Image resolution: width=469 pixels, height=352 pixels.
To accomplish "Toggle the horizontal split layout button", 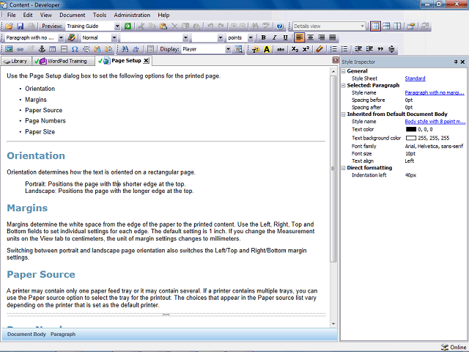I will click(x=386, y=26).
